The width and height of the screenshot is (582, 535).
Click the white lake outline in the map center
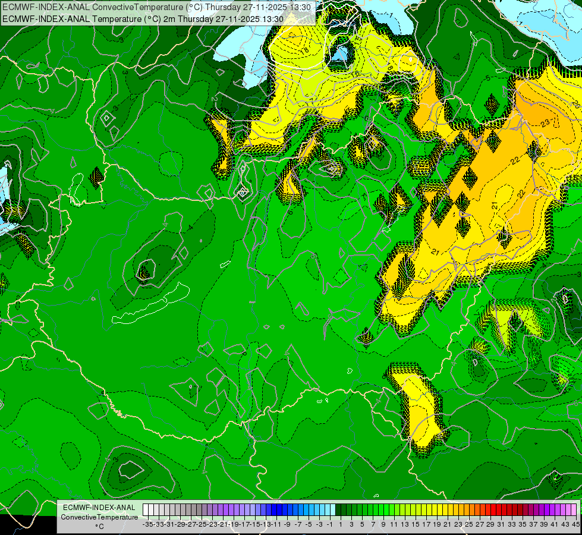tap(151, 304)
